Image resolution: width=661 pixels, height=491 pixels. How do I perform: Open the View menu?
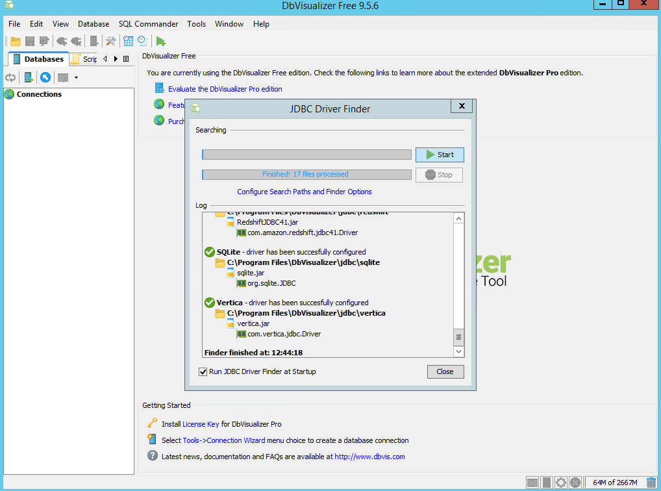tap(60, 24)
